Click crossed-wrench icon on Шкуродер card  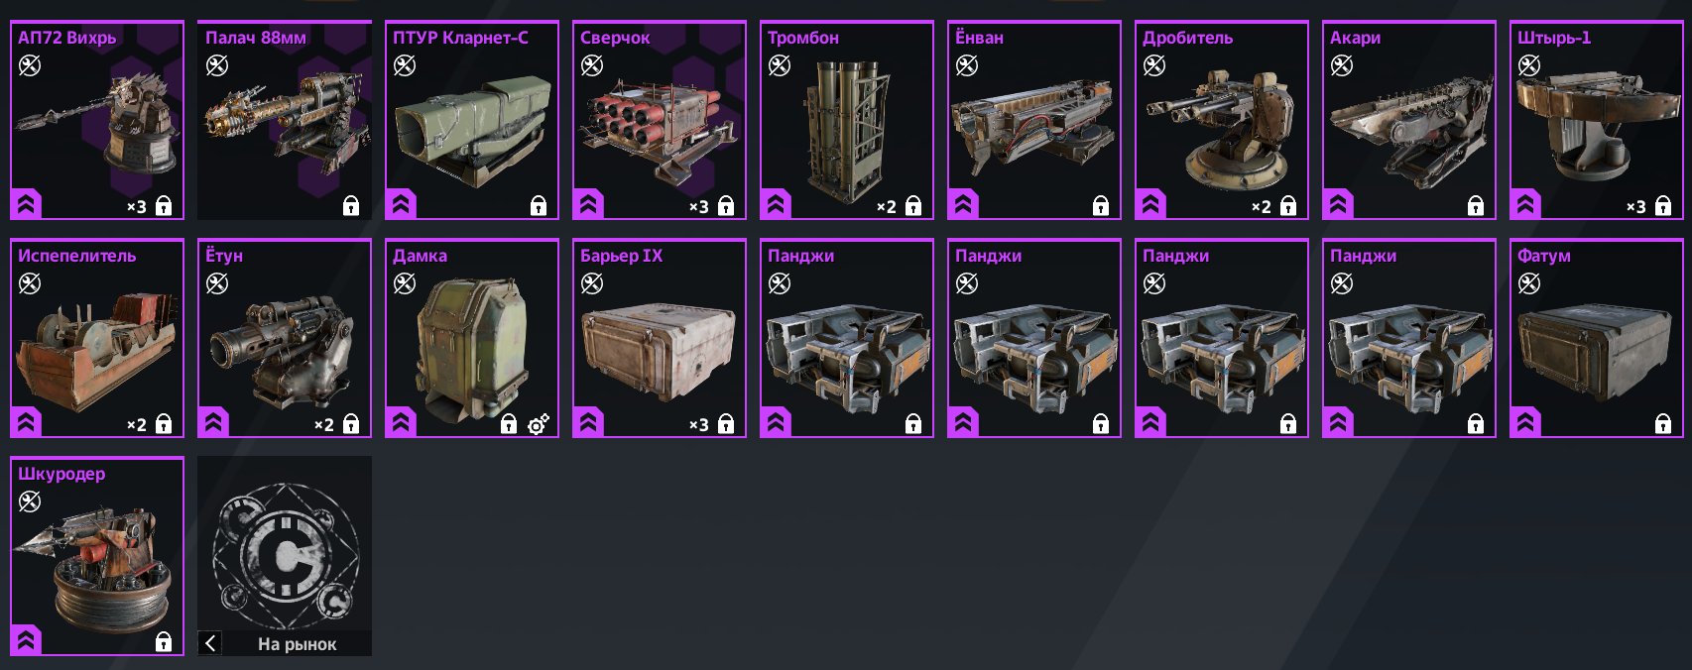[30, 502]
